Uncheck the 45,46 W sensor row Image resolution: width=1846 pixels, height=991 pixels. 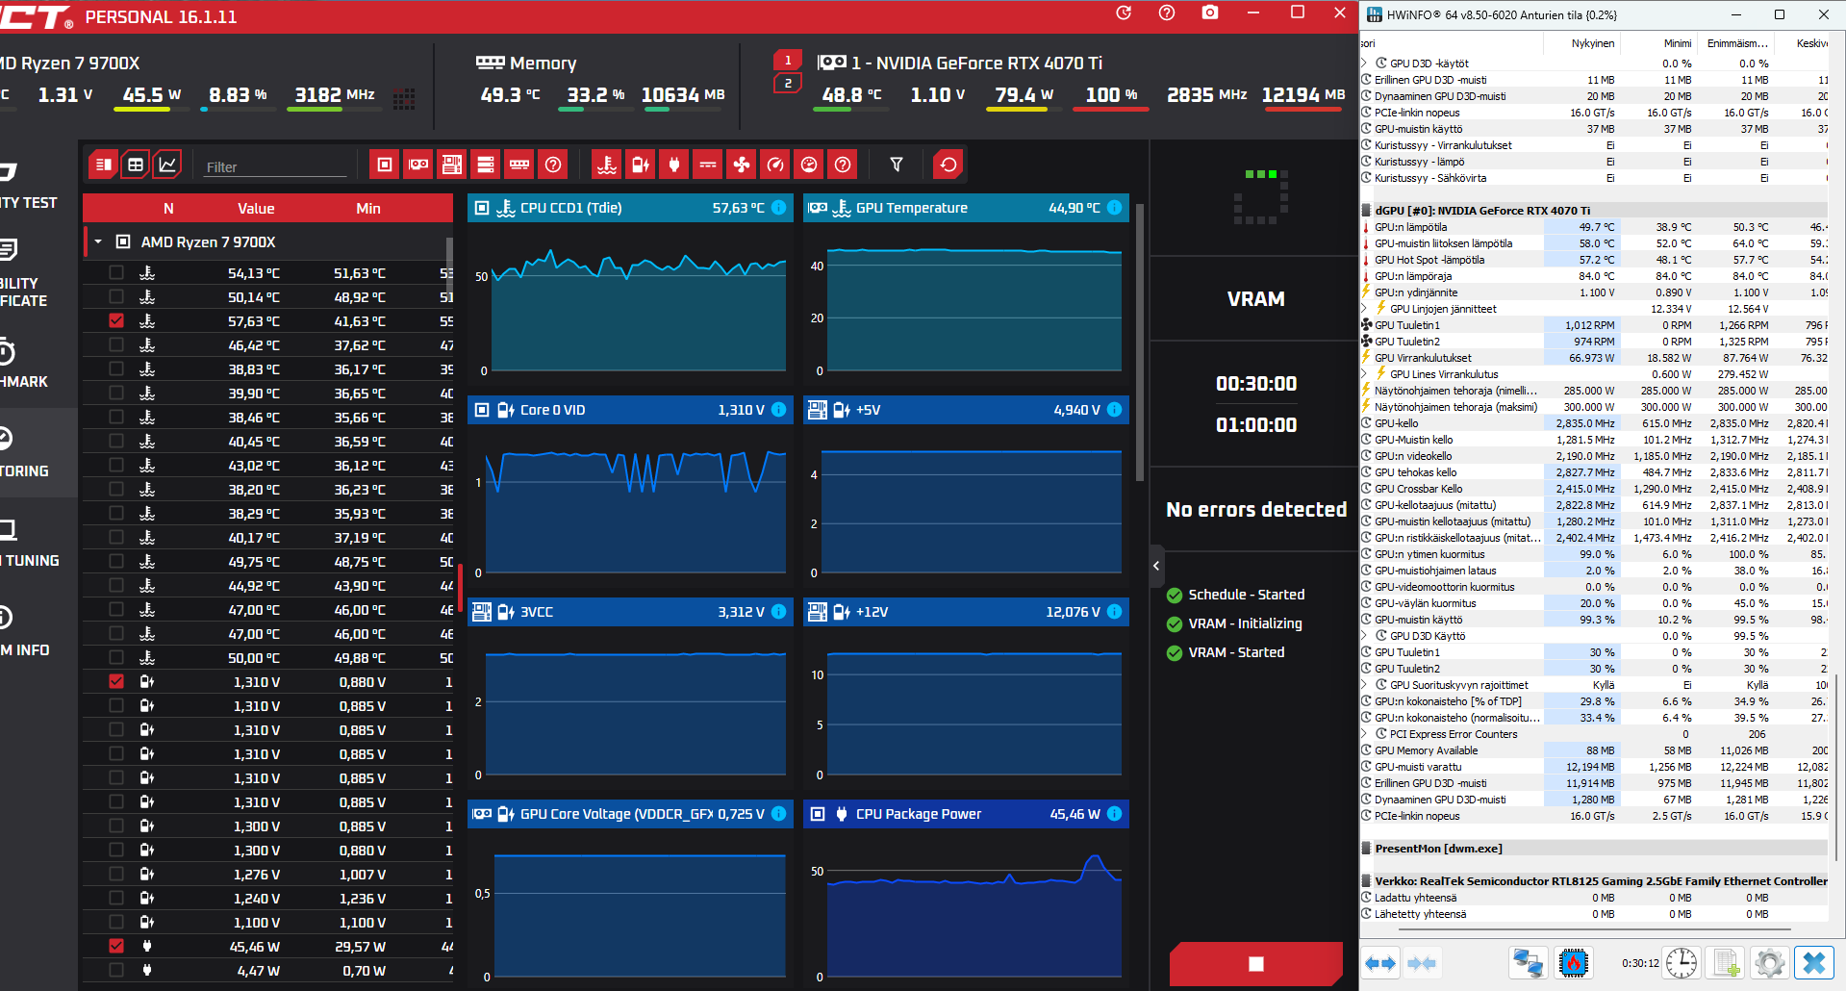(116, 947)
